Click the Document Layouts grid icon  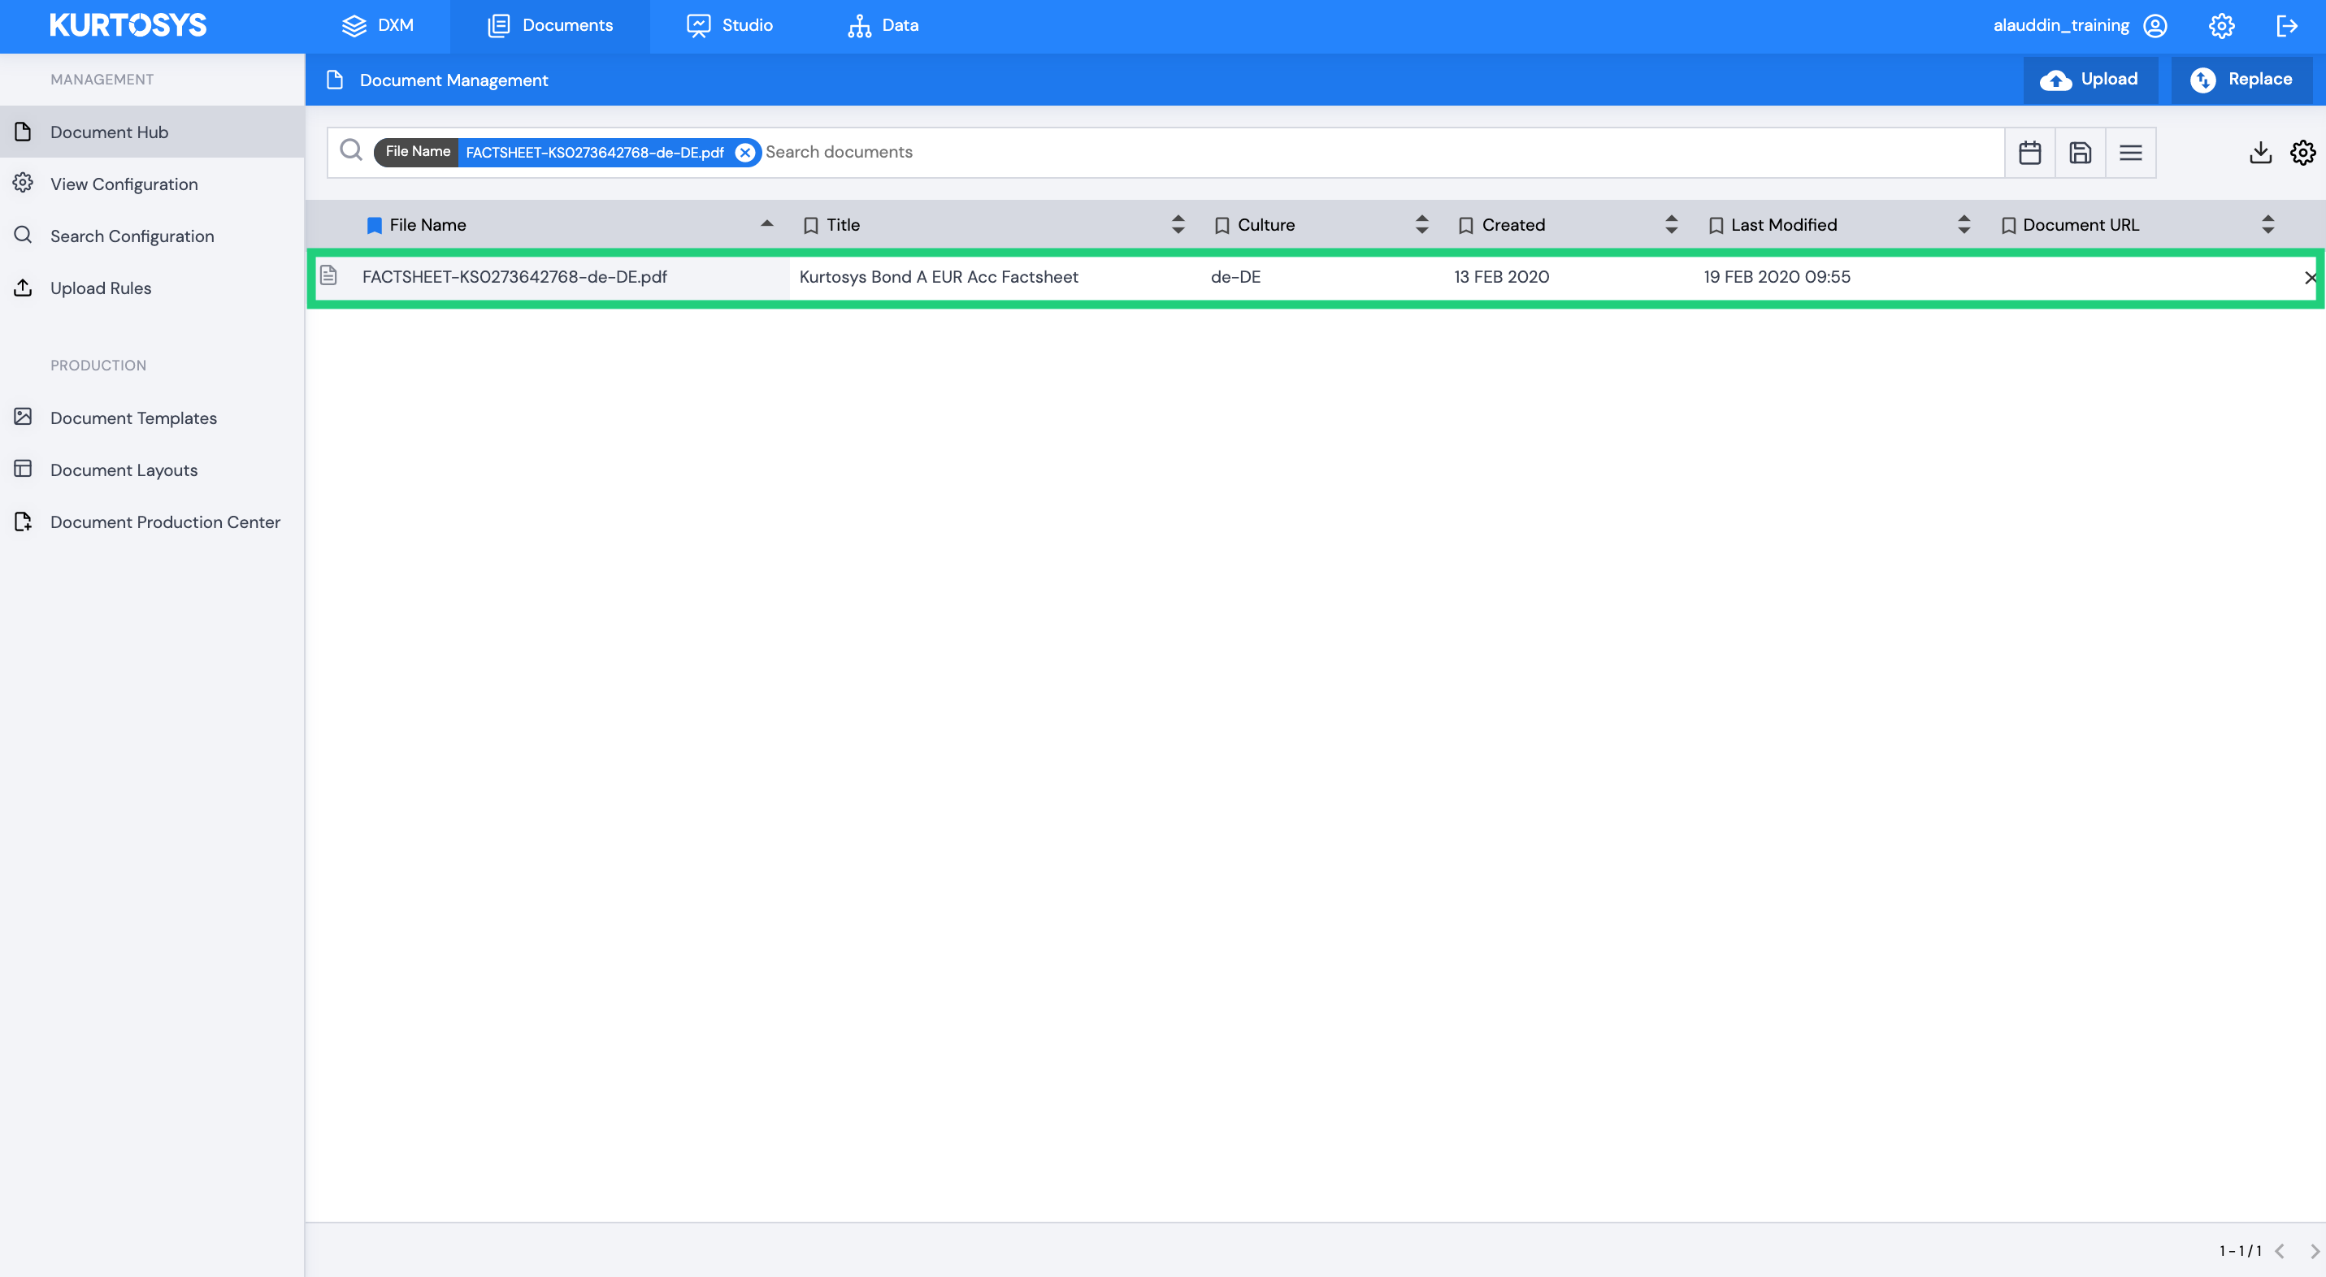coord(24,469)
